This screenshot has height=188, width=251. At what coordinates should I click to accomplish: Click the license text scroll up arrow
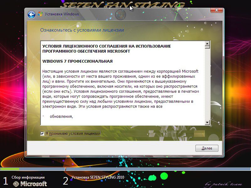(207, 44)
